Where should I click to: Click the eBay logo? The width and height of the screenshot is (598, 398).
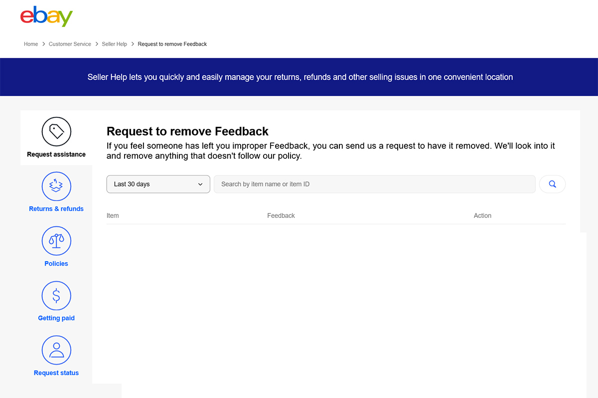point(46,16)
